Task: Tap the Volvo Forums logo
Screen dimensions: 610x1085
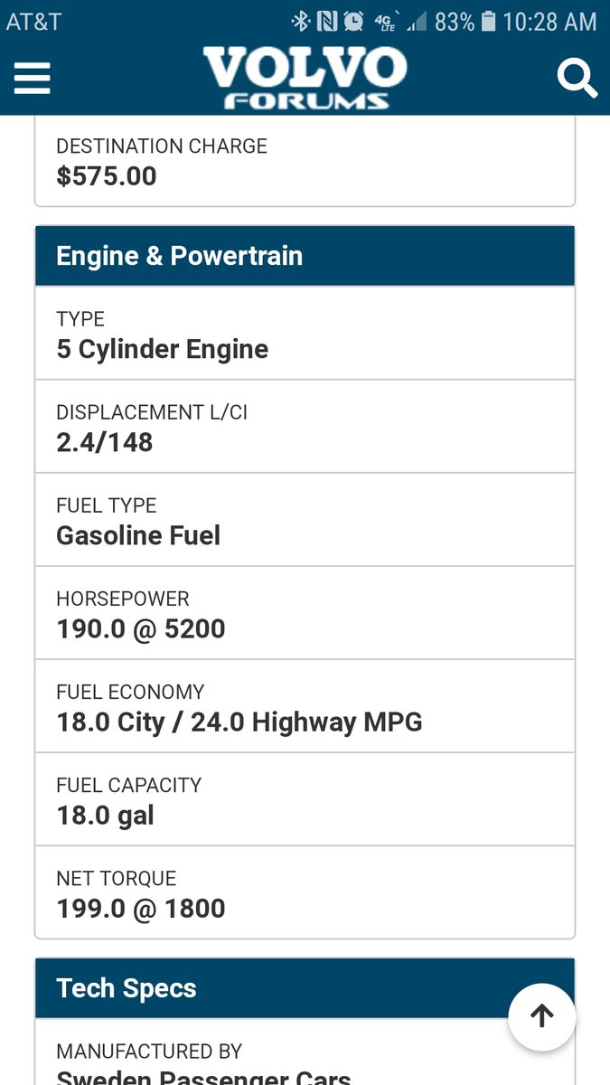Action: pyautogui.click(x=305, y=77)
